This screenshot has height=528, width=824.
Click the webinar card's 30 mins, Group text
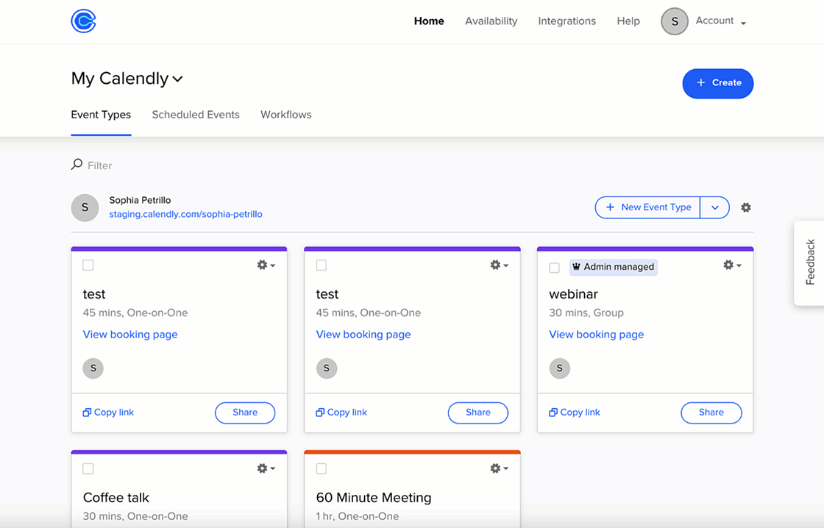(586, 313)
